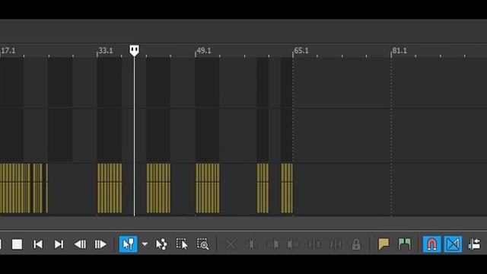Click the 33.1 ruler label

coord(106,50)
